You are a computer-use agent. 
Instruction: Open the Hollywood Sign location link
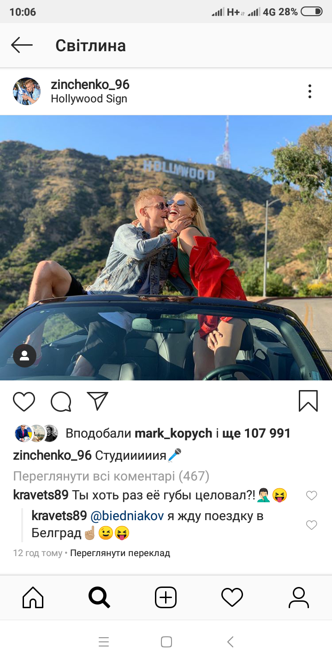tap(89, 99)
